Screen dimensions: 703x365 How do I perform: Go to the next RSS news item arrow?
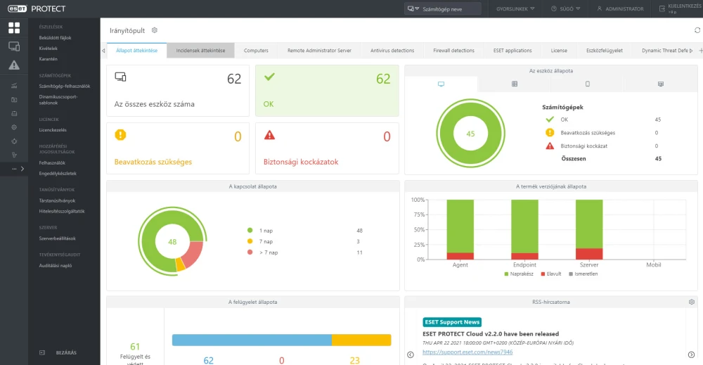coord(691,354)
